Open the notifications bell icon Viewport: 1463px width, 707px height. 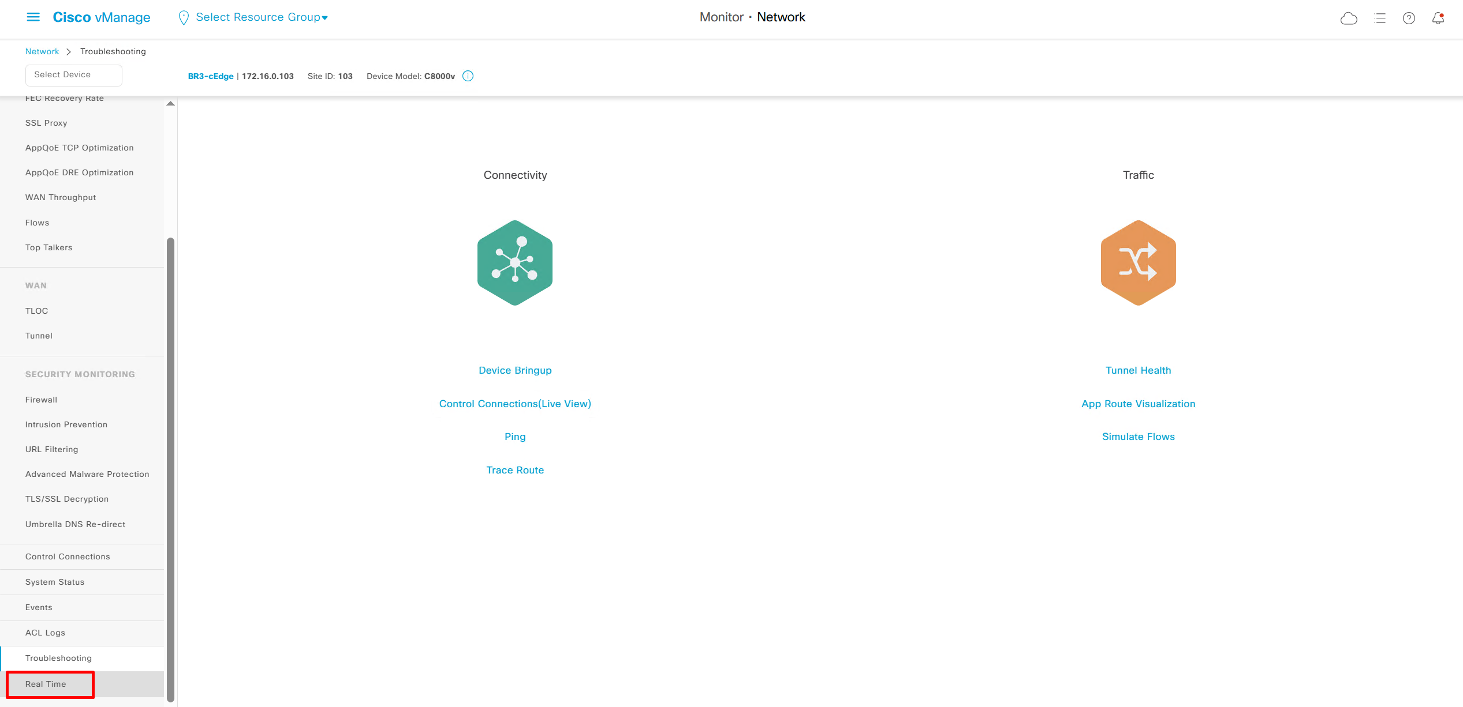click(x=1438, y=18)
